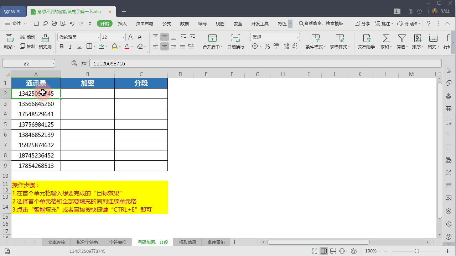Open the font size dropdown showing 12

123,37
